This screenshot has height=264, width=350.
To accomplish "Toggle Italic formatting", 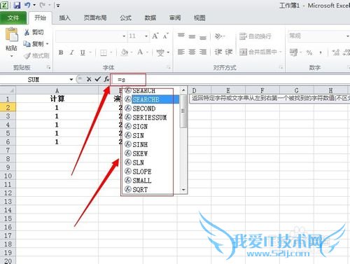I will [x=72, y=53].
